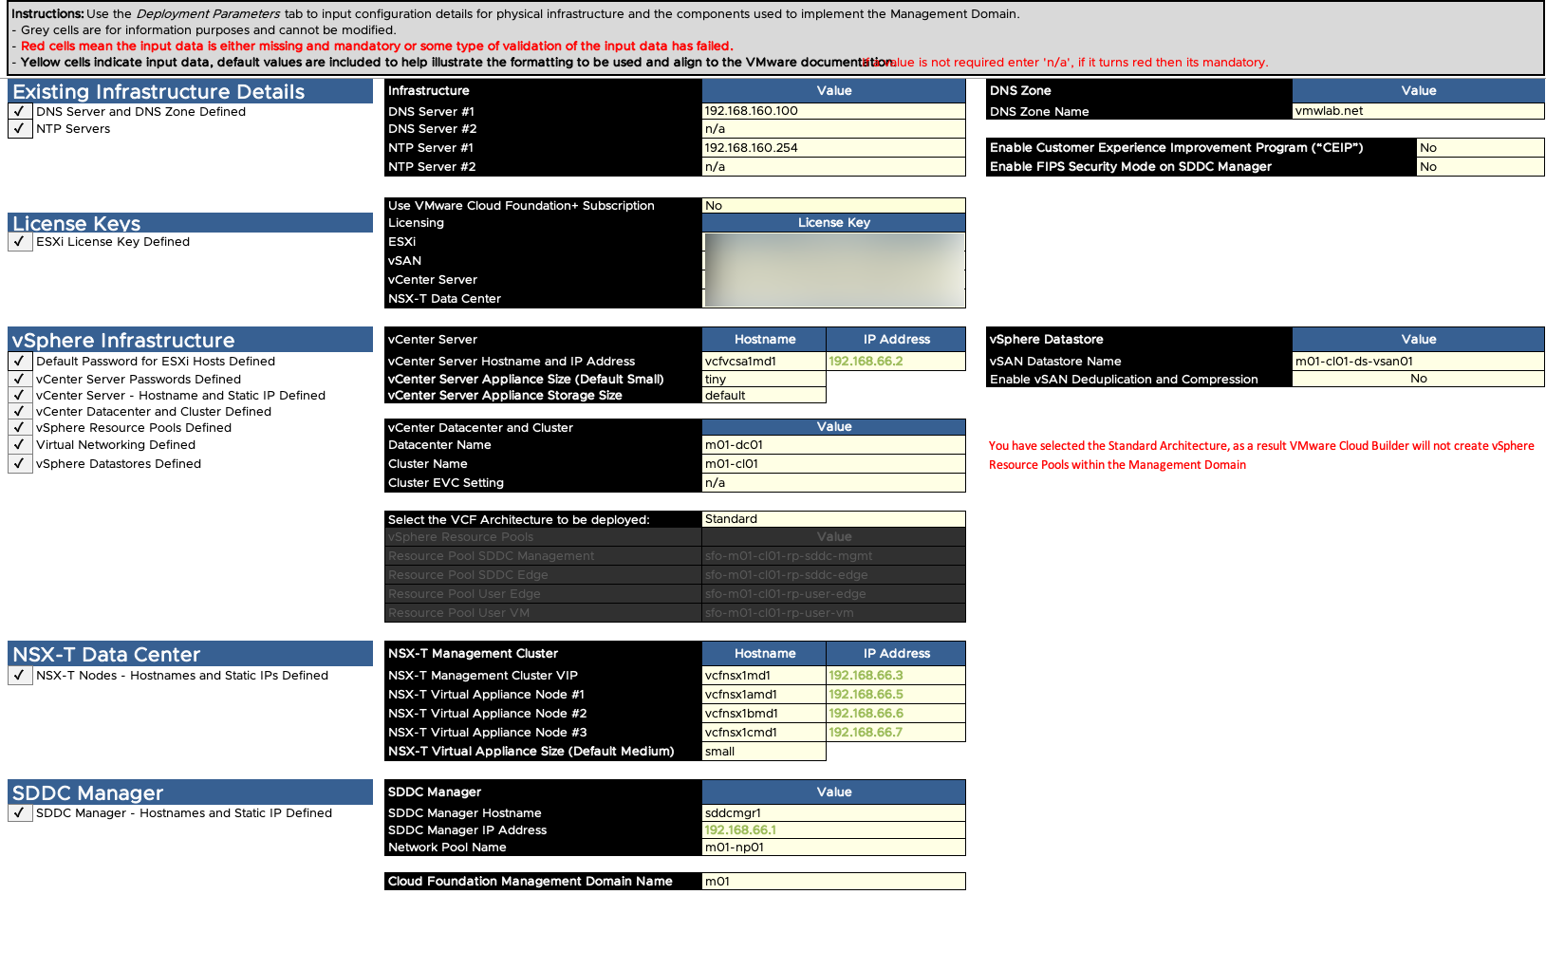Select Cluster Name cell m01-cl01
Viewport: 1546px width, 969px height.
[x=833, y=464]
